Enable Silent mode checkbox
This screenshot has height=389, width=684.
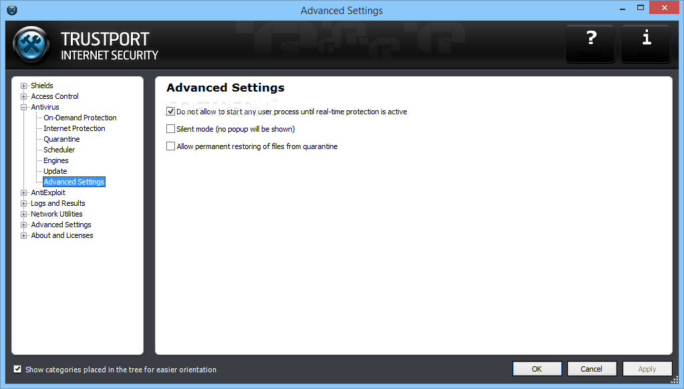(170, 129)
